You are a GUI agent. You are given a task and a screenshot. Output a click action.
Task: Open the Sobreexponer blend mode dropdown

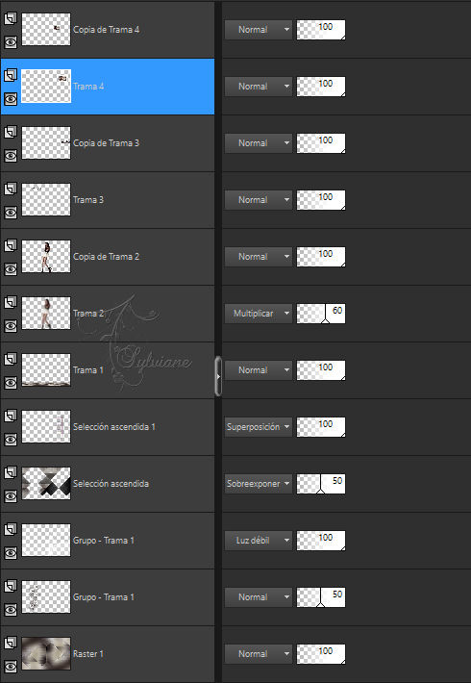[x=259, y=484]
